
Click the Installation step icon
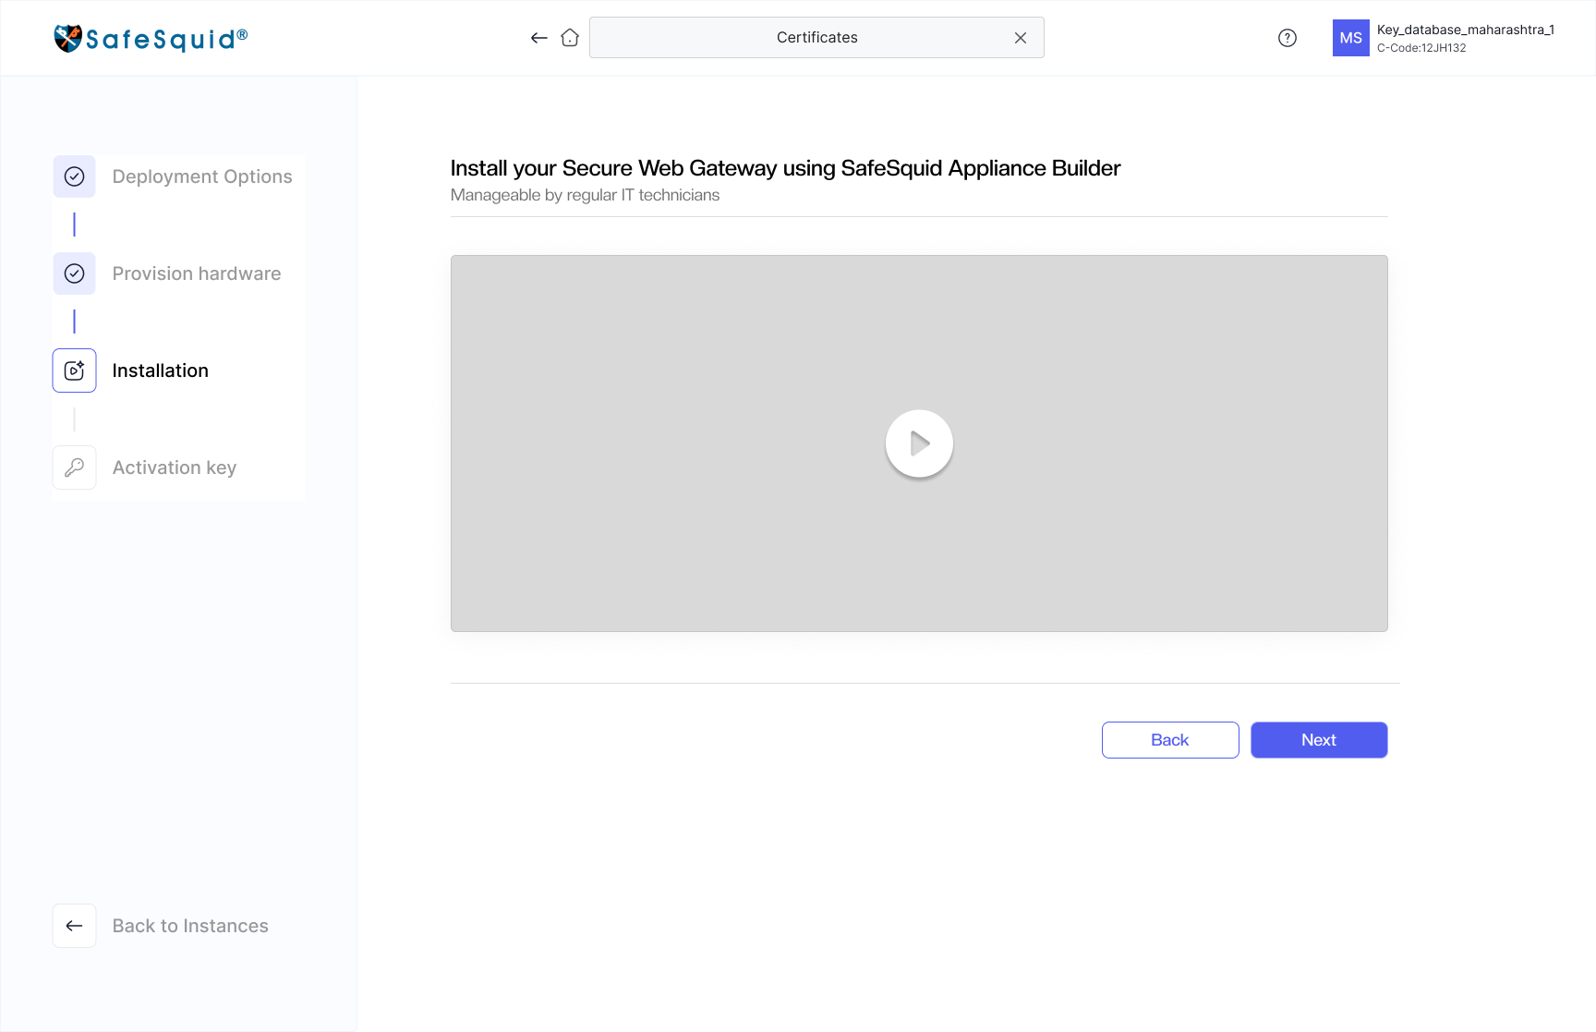(75, 370)
